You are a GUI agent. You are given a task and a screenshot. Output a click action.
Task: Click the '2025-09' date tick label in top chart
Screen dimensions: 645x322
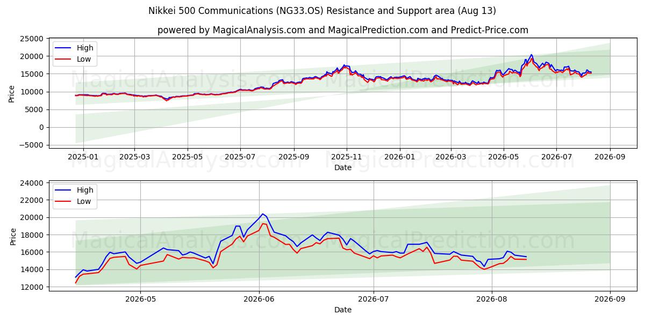tap(294, 158)
